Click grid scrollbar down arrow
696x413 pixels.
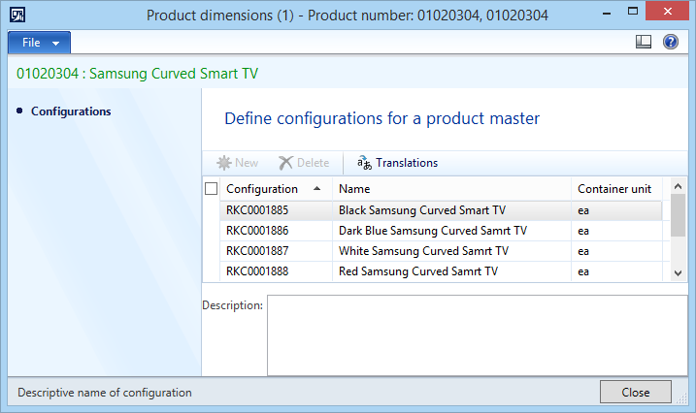[678, 273]
